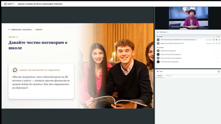Screen dimensions: 221x124
Task: Click the "ведущий" role label of ГУМАНИТАРНЫЙ УНИВЕРСИТЕТ ПРОФСОЮЗОВ
Action: pos(209,40)
